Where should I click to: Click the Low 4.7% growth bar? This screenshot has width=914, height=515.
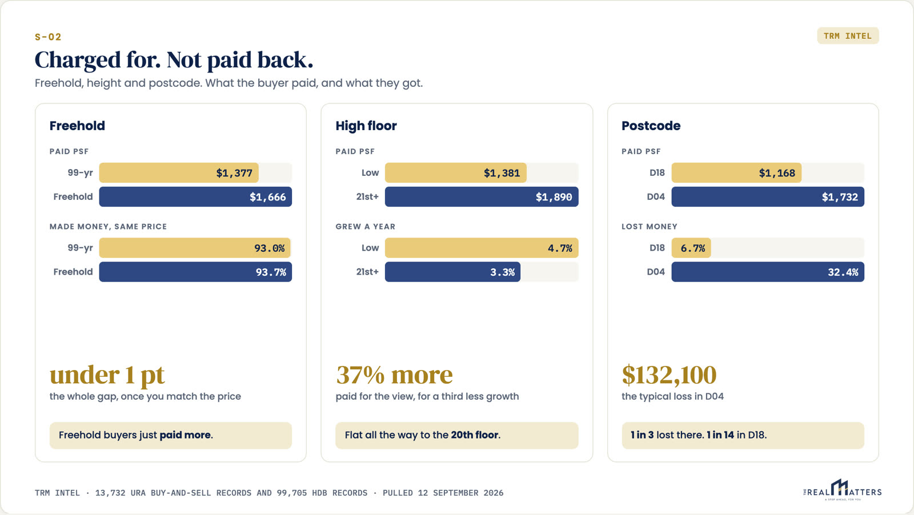click(x=482, y=248)
